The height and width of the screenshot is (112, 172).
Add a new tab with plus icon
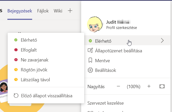coord(70,11)
